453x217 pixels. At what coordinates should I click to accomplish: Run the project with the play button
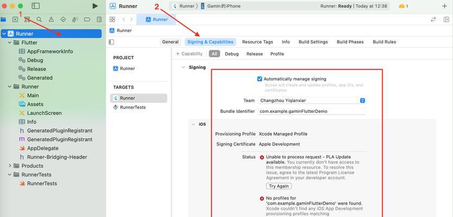coord(95,6)
